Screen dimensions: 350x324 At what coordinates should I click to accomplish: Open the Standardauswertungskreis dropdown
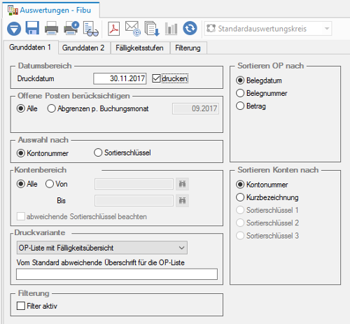click(x=268, y=29)
